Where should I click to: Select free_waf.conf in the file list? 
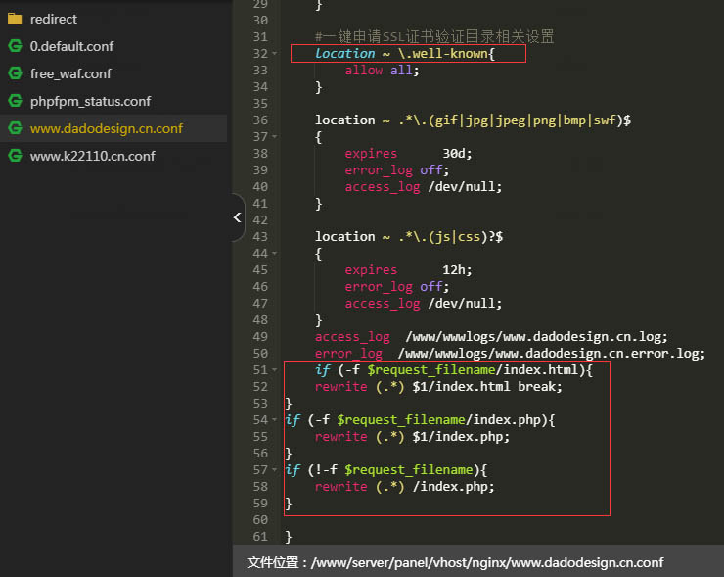click(x=70, y=73)
